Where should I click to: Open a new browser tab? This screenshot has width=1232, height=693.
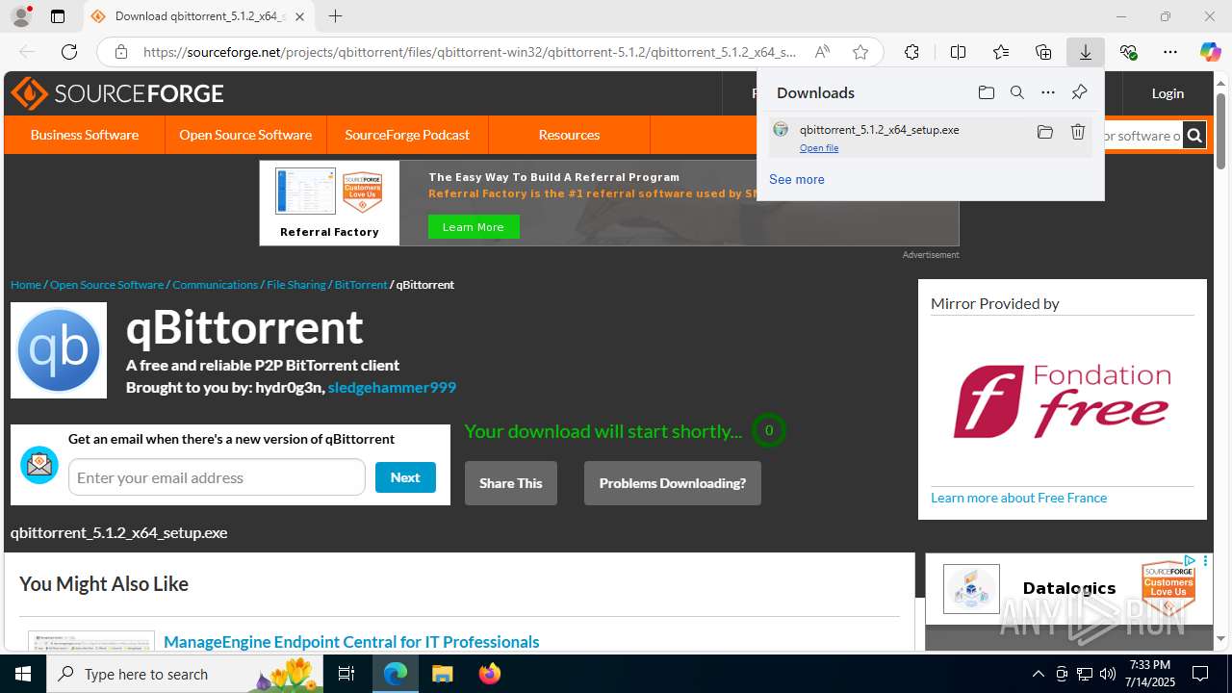[335, 16]
